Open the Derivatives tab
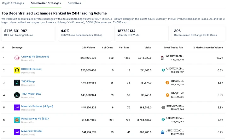 74,3
